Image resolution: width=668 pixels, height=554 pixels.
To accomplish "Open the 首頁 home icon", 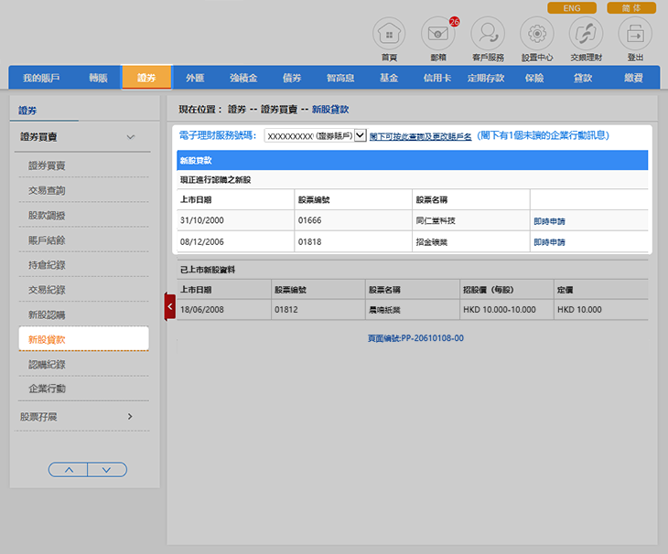I will (389, 35).
